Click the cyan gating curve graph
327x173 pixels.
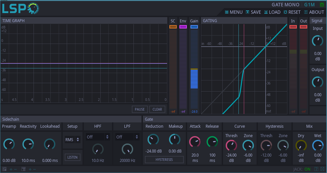(244, 69)
